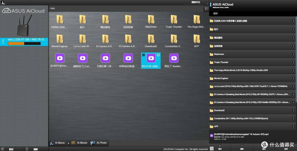Screen dimensions: 297x151
Task: Open the 测试壁纸 folder icon in grid
Action: pos(105,19)
